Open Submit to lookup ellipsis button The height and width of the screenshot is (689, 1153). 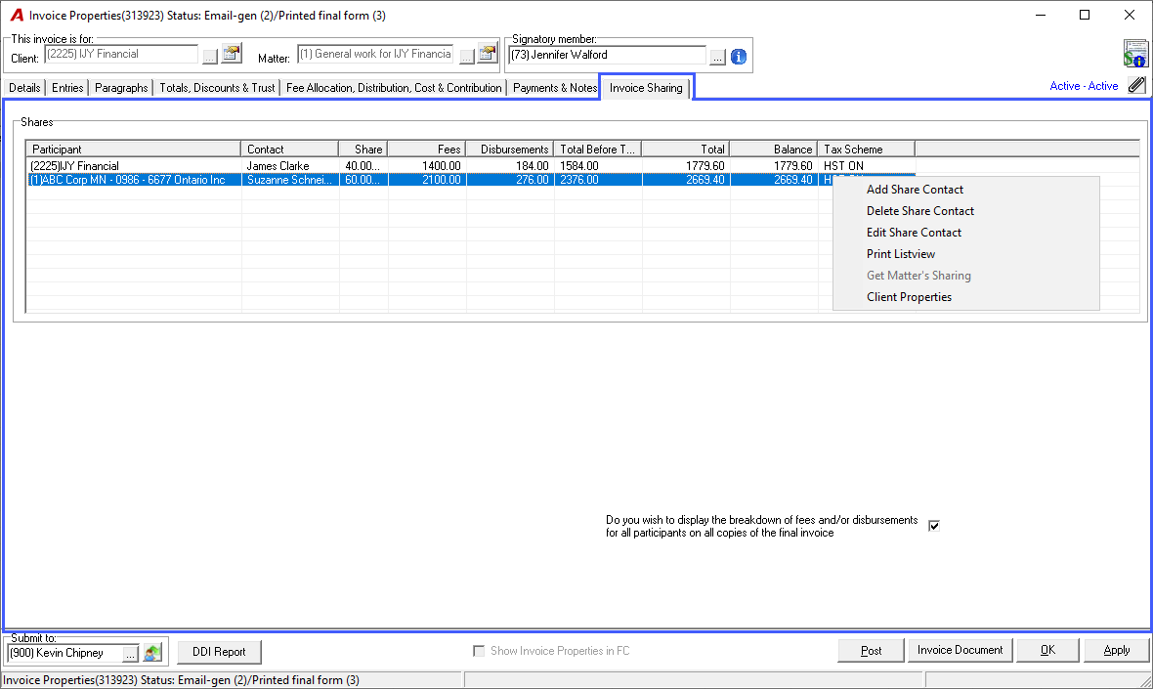click(130, 653)
